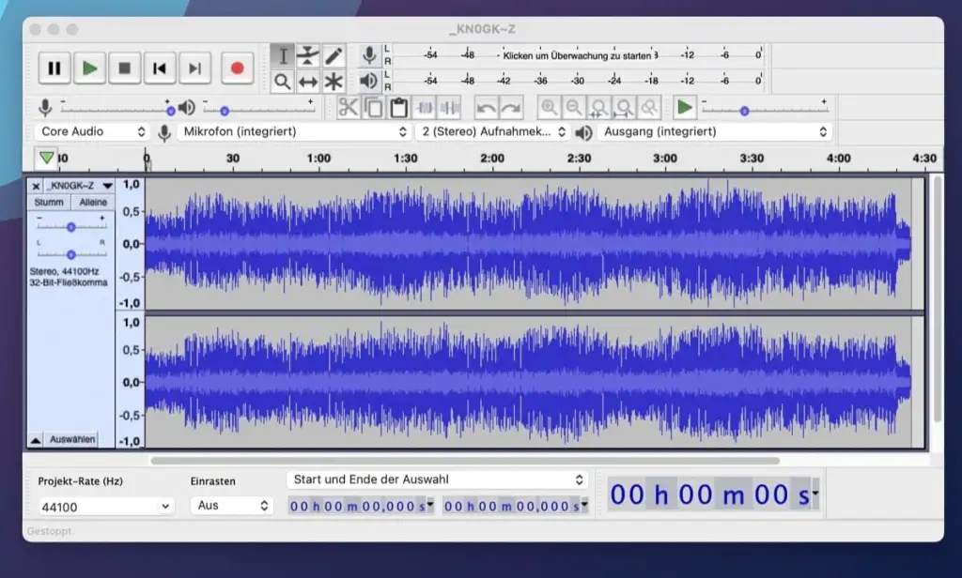Image resolution: width=962 pixels, height=578 pixels.
Task: Zoom in on the waveform
Action: tap(549, 108)
